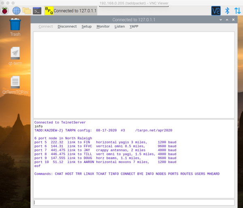Click the greyed-out Connect menu
Viewport: 243px width, 208px height.
[x=46, y=26]
